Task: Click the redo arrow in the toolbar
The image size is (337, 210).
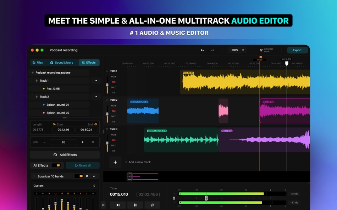Action: coord(212,50)
